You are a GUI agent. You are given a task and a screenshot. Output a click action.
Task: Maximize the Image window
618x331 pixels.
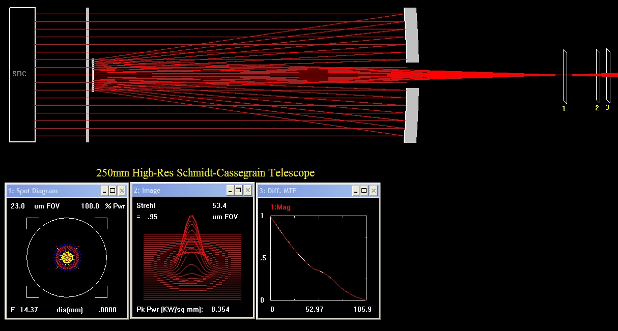coord(239,191)
